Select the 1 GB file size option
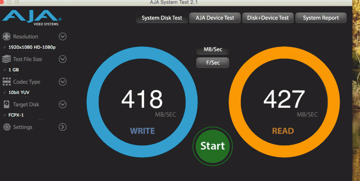This screenshot has height=181, width=360. pos(14,70)
